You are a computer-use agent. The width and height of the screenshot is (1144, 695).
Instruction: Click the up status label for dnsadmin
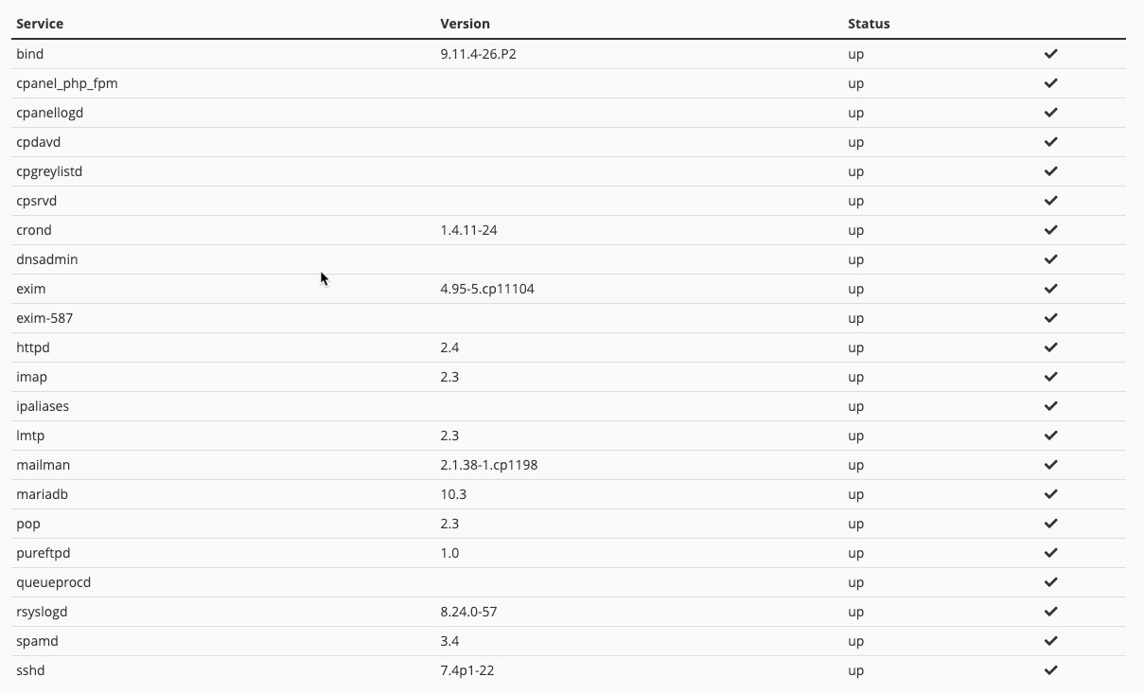[855, 259]
